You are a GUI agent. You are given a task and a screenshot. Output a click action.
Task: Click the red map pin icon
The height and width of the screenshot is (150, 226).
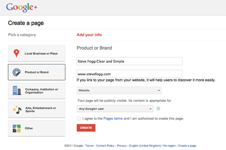[x=16, y=53]
